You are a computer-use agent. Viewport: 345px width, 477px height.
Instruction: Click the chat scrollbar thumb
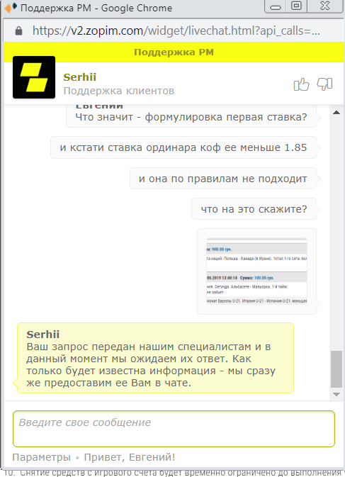tap(336, 369)
